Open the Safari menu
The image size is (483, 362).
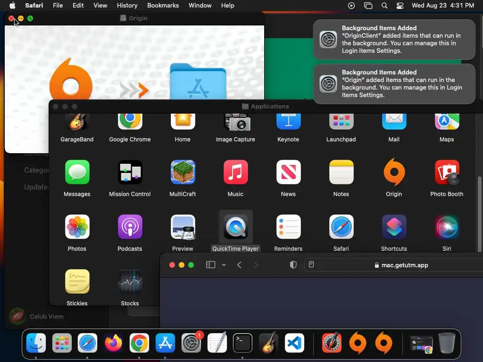tap(34, 5)
